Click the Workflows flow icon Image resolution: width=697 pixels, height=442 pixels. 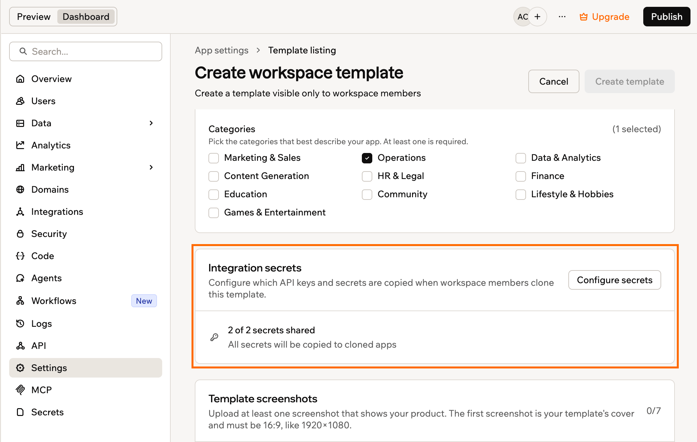pyautogui.click(x=20, y=301)
